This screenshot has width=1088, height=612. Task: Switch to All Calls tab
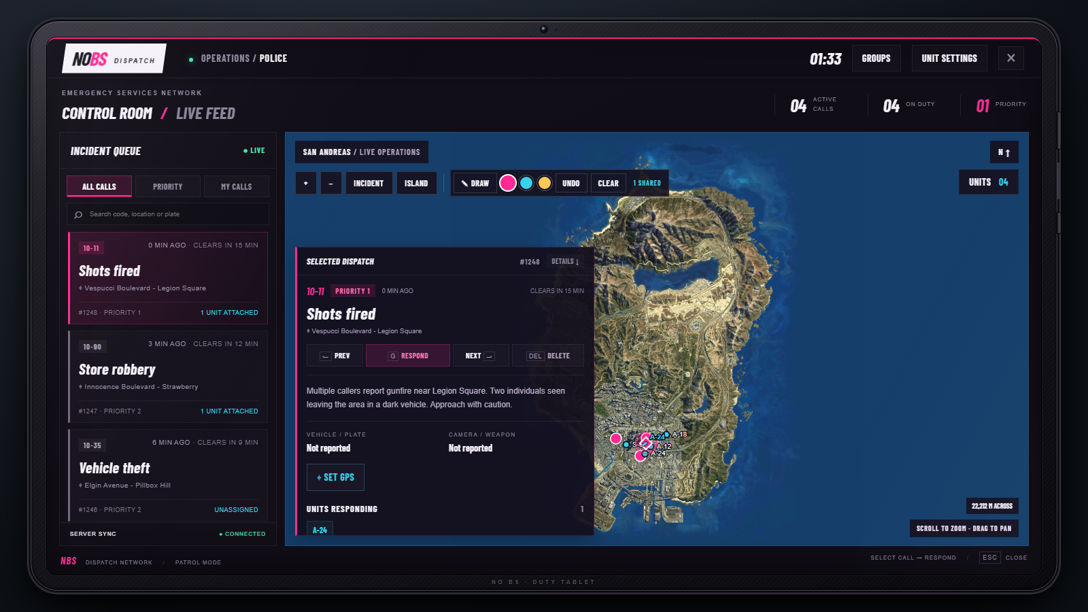99,186
